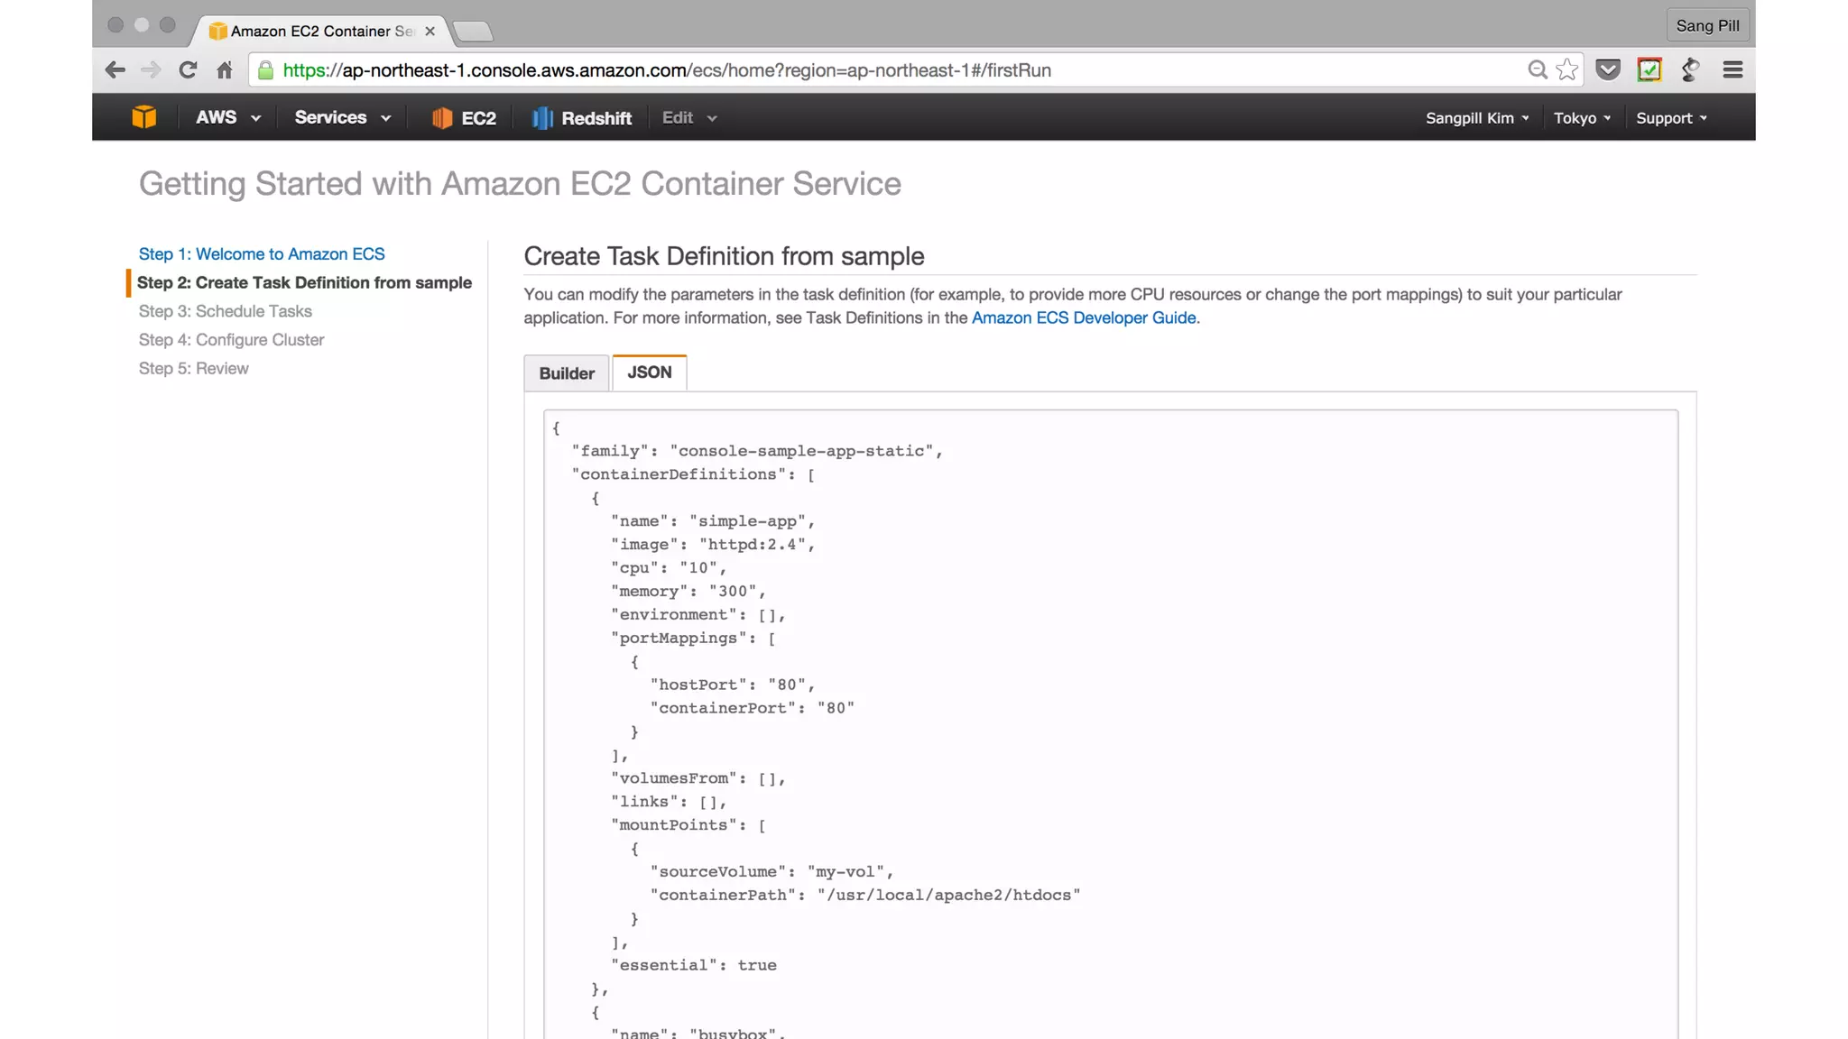This screenshot has width=1848, height=1039.
Task: Open the EC2 shortcut icon
Action: (x=464, y=118)
